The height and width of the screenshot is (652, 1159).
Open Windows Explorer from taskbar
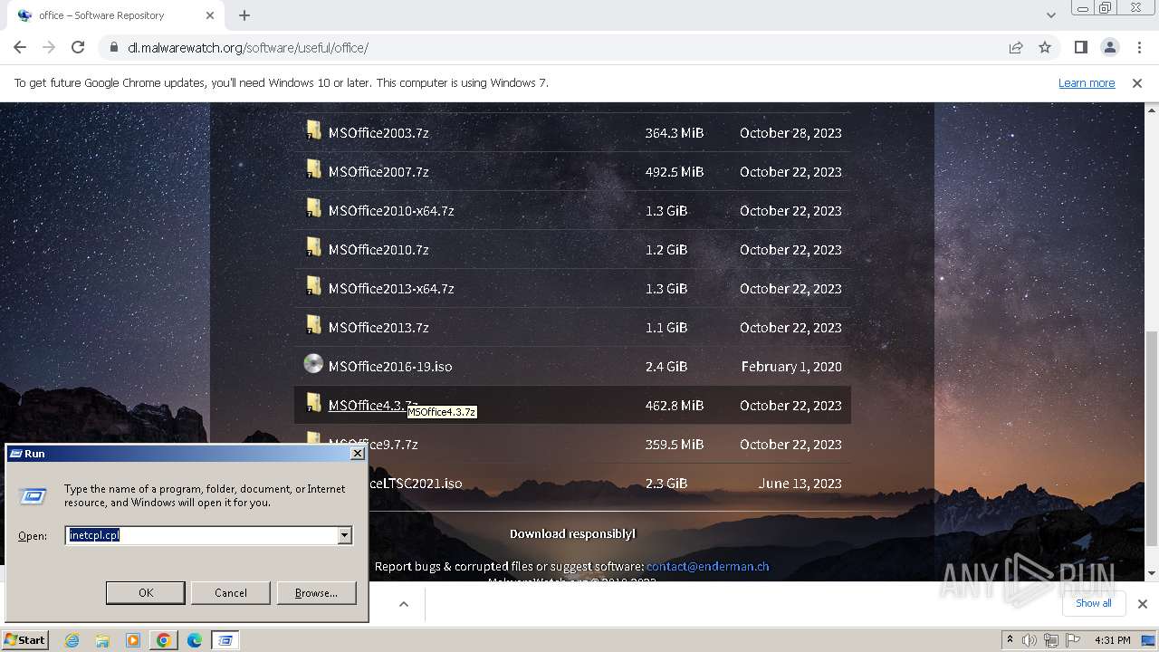click(102, 640)
